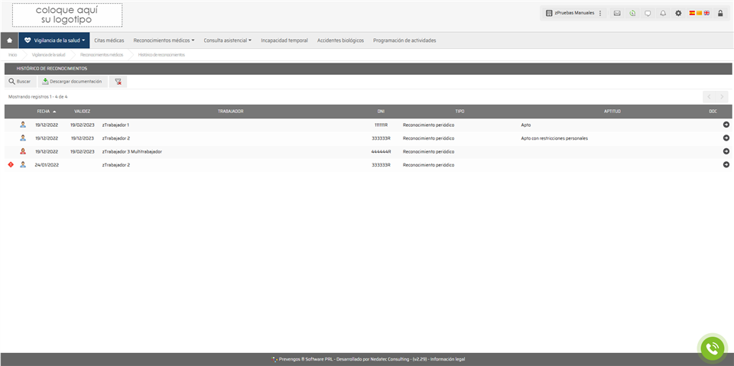Expand Reconocimientos médicos menu
This screenshot has width=734, height=366.
pos(164,40)
